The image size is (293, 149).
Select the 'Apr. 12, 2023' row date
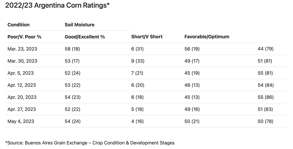pyautogui.click(x=22, y=85)
